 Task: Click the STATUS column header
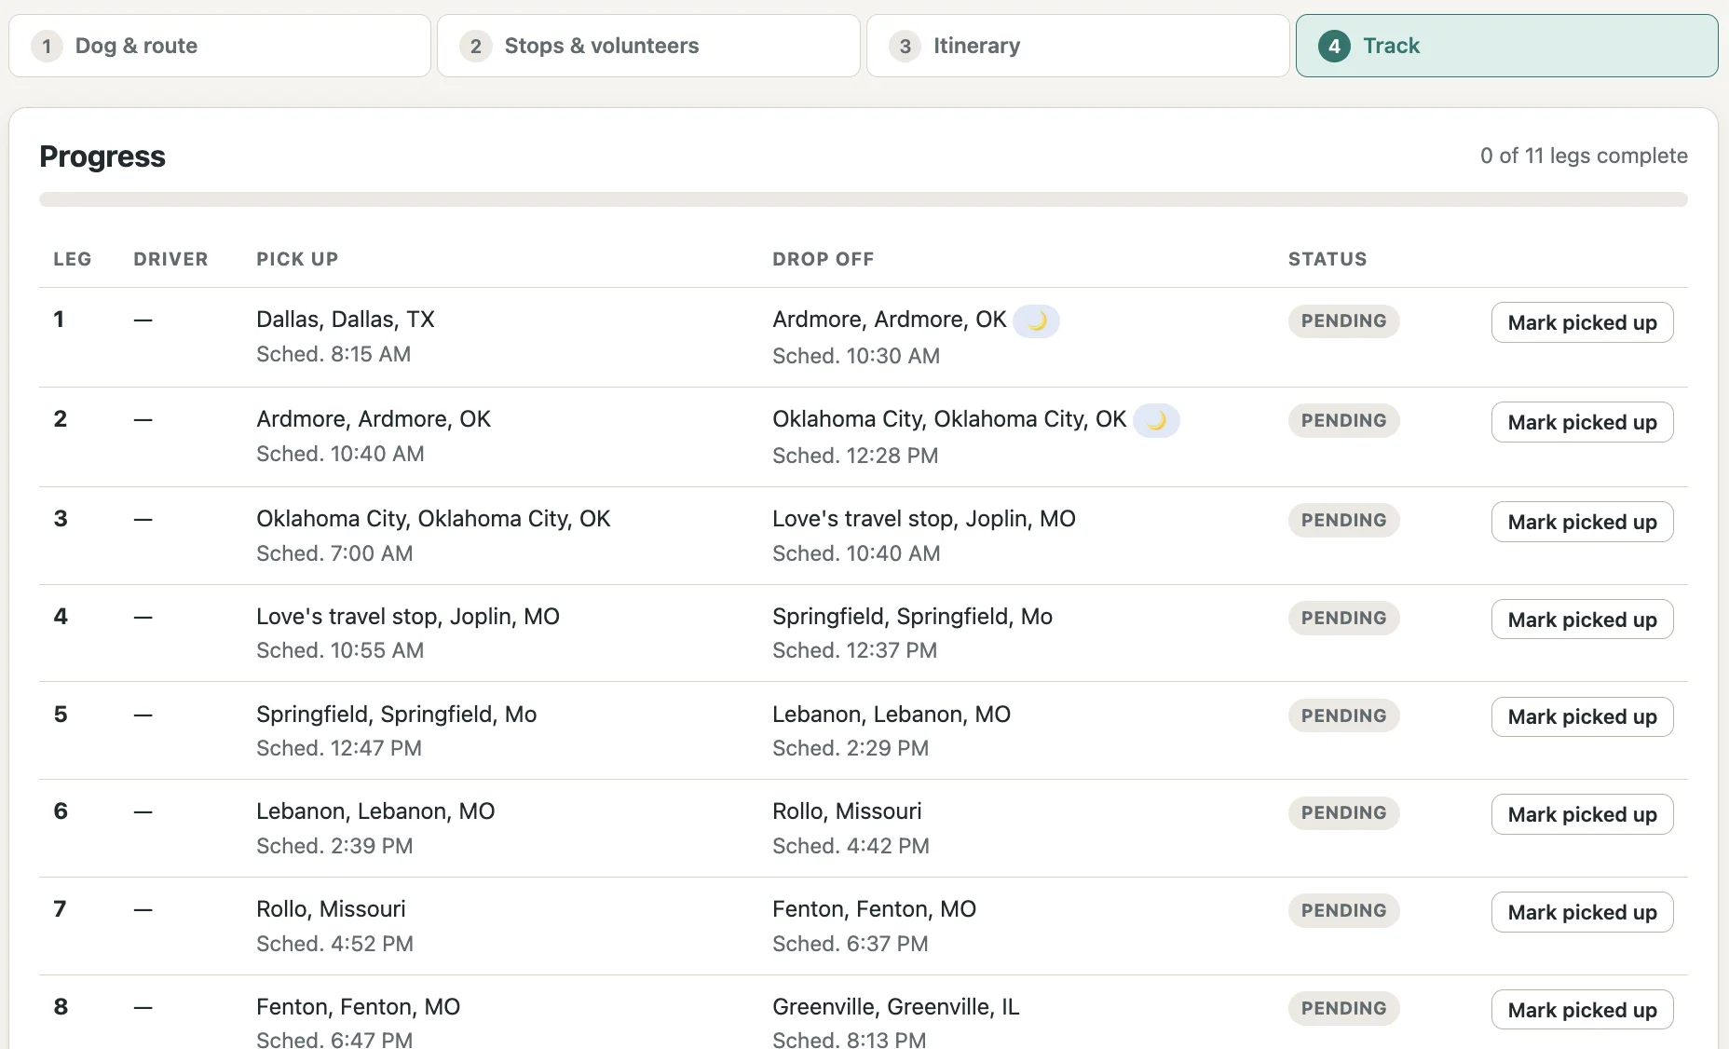(1327, 259)
